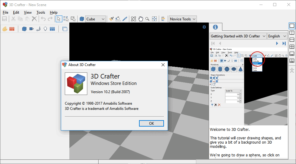
Task: Click OK in About 3D Crafter dialog
Action: pyautogui.click(x=151, y=124)
